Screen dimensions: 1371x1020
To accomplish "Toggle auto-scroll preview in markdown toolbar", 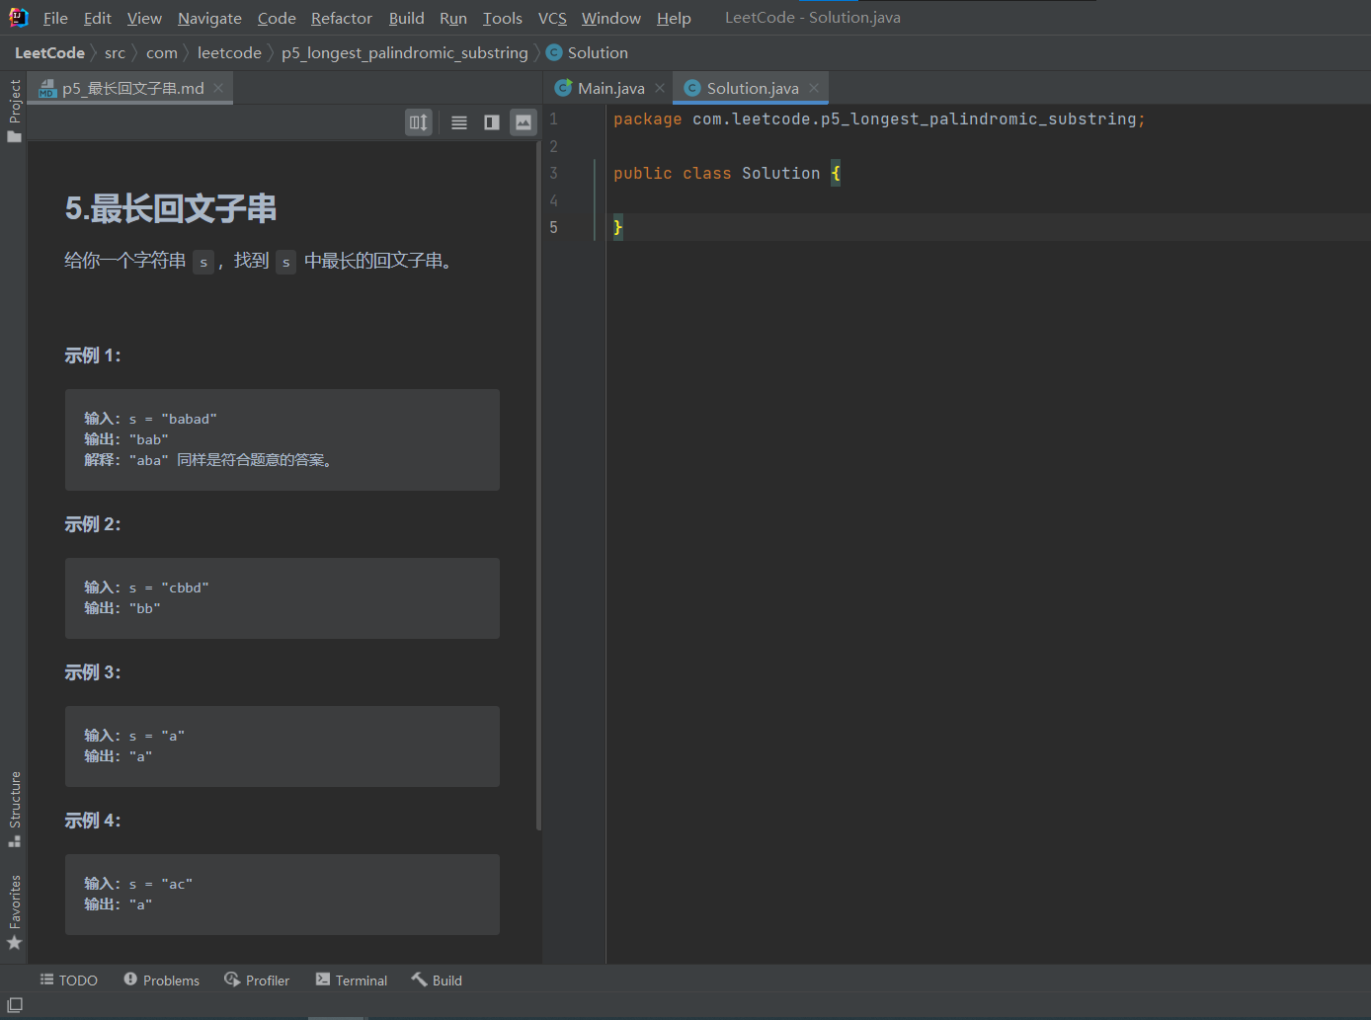I will tap(419, 122).
